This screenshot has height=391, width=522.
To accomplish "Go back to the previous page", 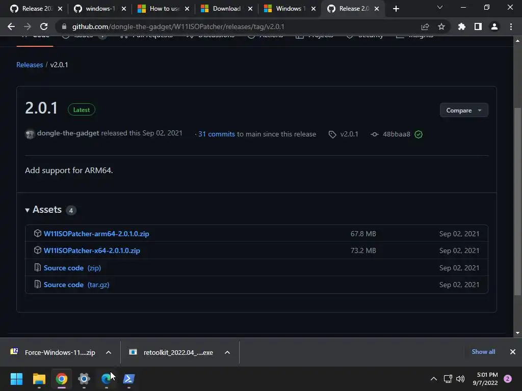I will coord(11,26).
